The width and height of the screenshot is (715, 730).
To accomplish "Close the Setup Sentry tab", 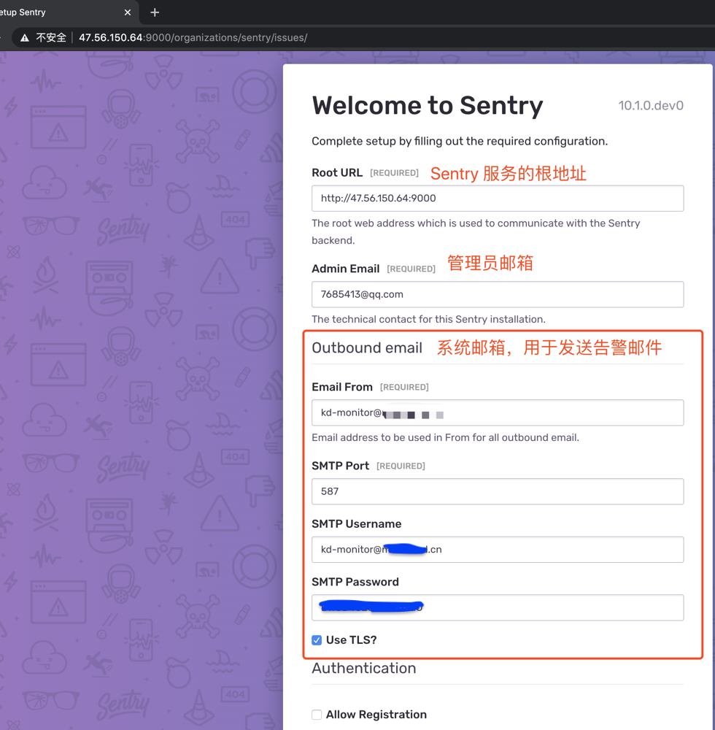I will tap(128, 12).
